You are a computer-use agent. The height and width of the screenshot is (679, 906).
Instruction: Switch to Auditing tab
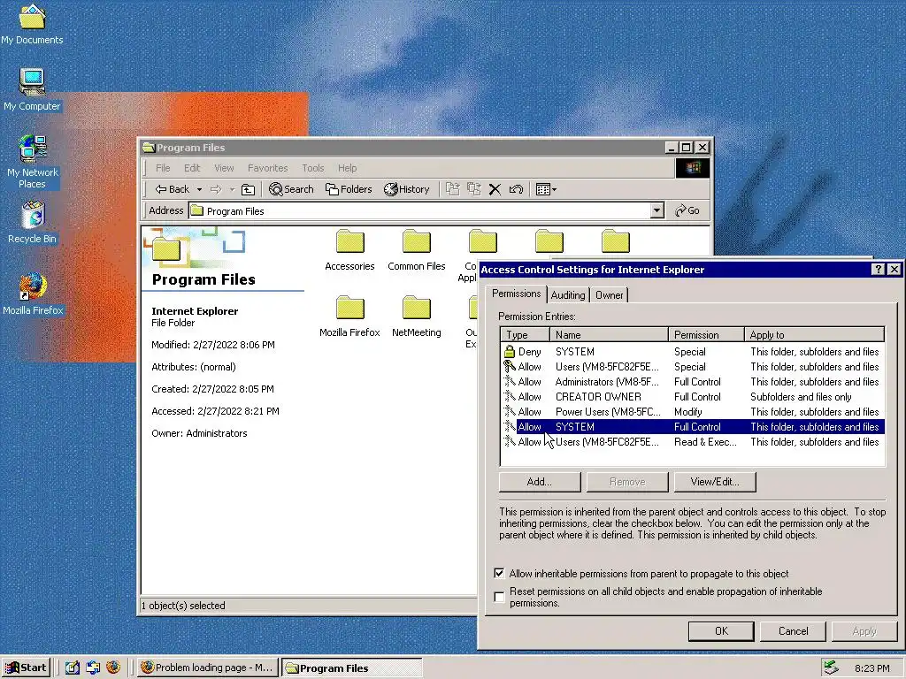(x=568, y=295)
